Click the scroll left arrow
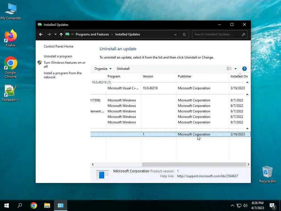Screen dimensions: 281x211 [93, 164]
